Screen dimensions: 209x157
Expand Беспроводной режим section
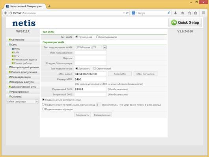[x=24, y=67]
